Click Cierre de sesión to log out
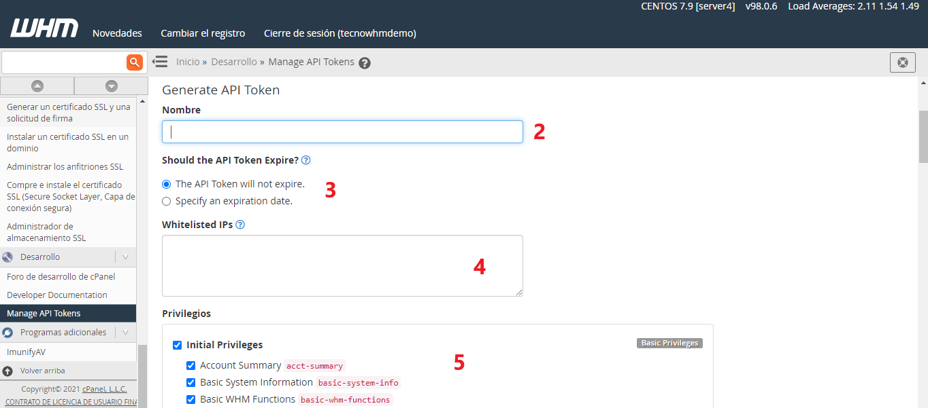 339,33
